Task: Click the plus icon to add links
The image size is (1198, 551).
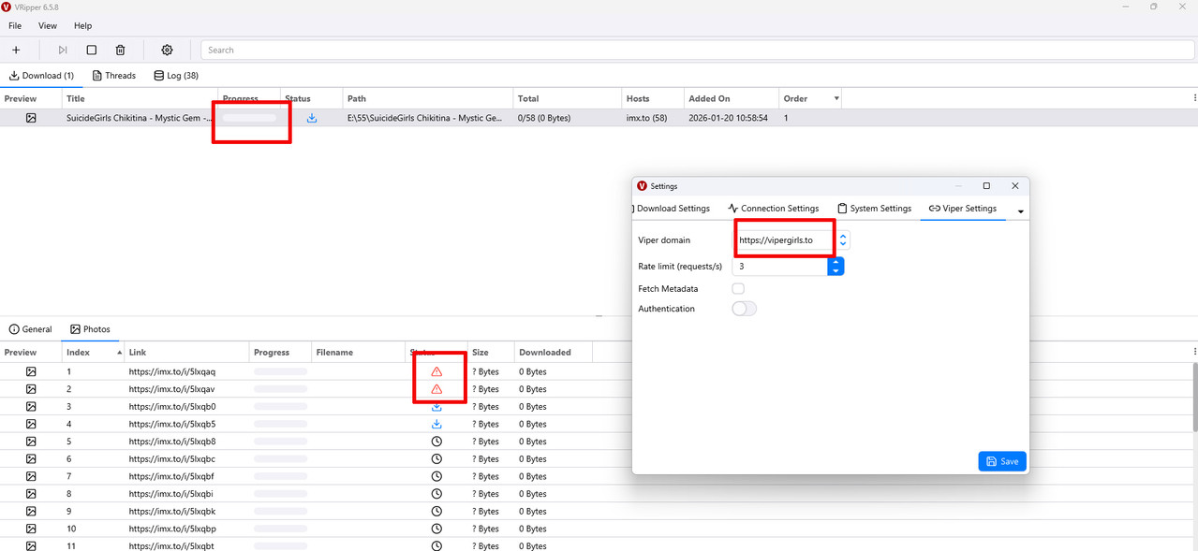Action: (x=16, y=50)
